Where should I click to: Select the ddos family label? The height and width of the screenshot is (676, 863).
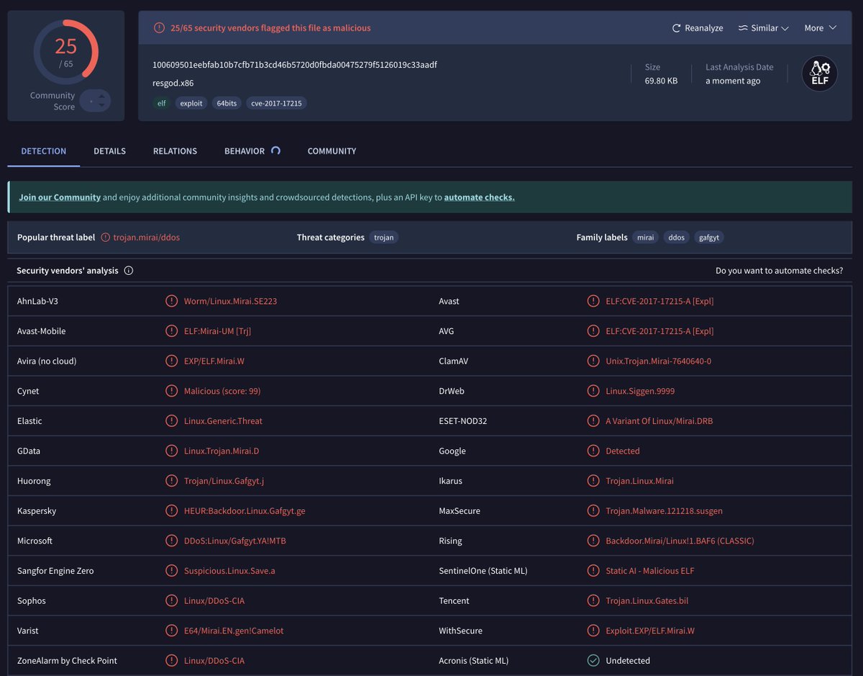pyautogui.click(x=677, y=237)
